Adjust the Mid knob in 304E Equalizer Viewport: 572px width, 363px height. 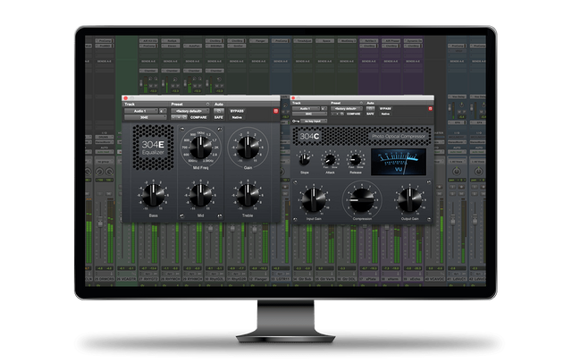(200, 195)
